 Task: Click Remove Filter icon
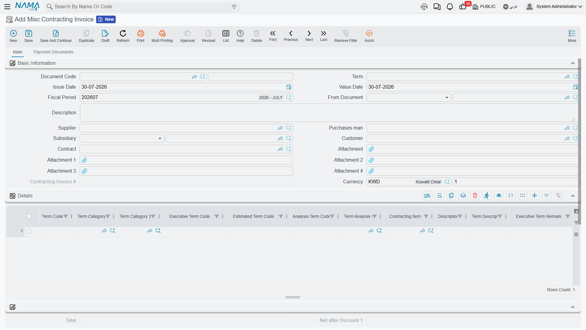pyautogui.click(x=346, y=36)
